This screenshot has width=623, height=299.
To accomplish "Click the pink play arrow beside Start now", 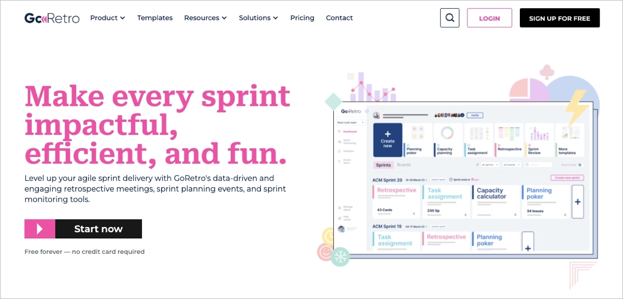I will [x=40, y=229].
